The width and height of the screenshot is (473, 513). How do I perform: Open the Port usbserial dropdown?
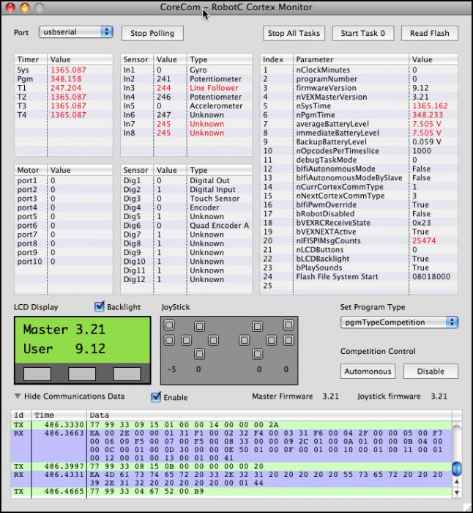point(76,32)
